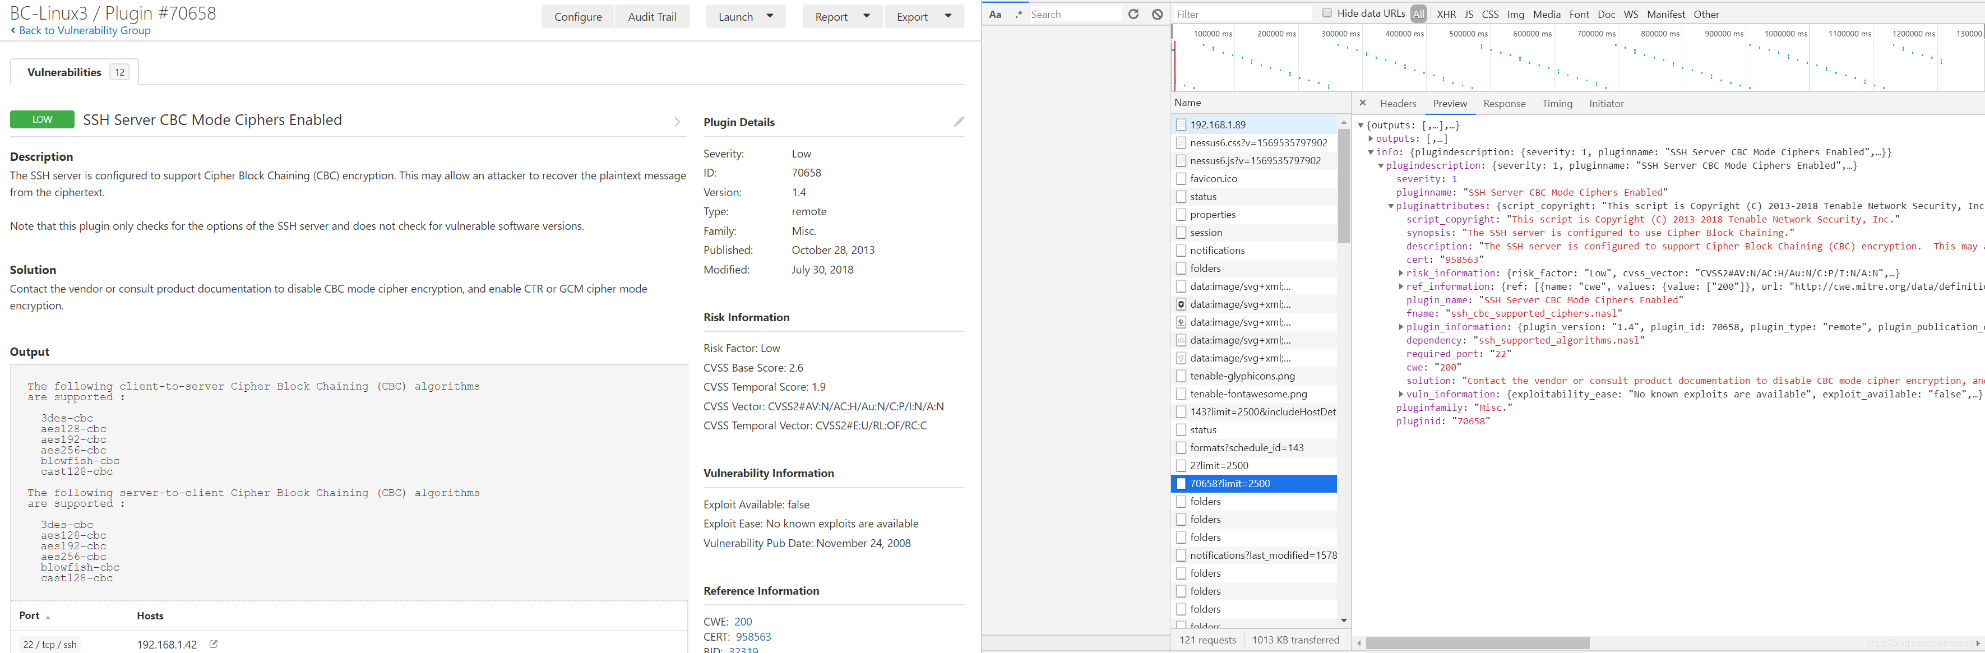
Task: Toggle match case (Aa) in search
Action: coord(995,15)
